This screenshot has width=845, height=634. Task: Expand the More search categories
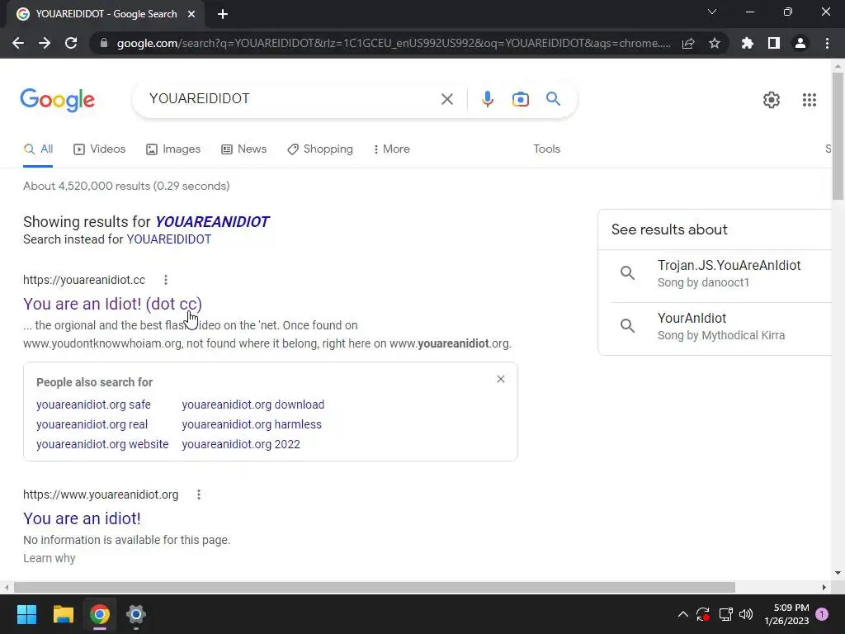click(391, 149)
